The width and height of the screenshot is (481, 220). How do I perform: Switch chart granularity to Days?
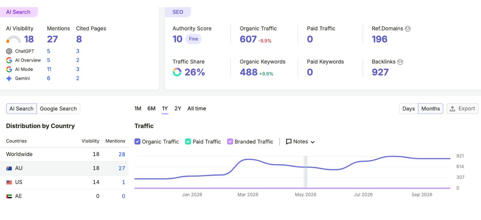[409, 109]
